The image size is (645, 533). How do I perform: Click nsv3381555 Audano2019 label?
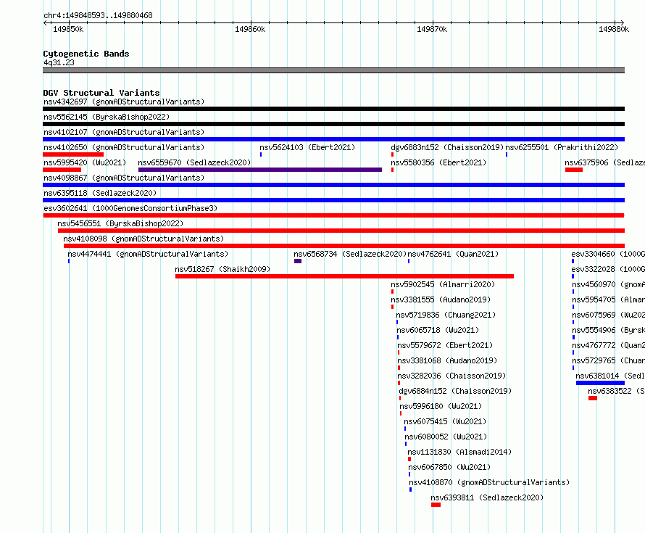tap(441, 299)
